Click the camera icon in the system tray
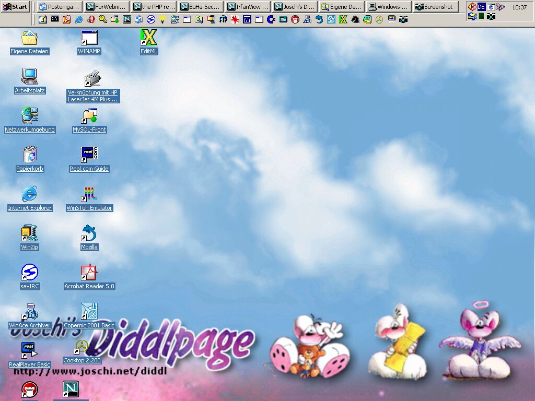Image resolution: width=535 pixels, height=401 pixels. [x=491, y=16]
